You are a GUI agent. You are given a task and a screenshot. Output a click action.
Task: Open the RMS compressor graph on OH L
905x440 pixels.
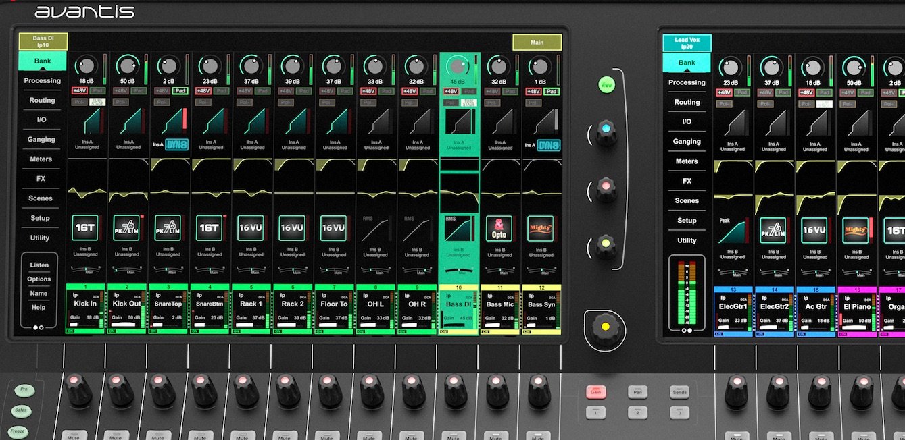375,228
